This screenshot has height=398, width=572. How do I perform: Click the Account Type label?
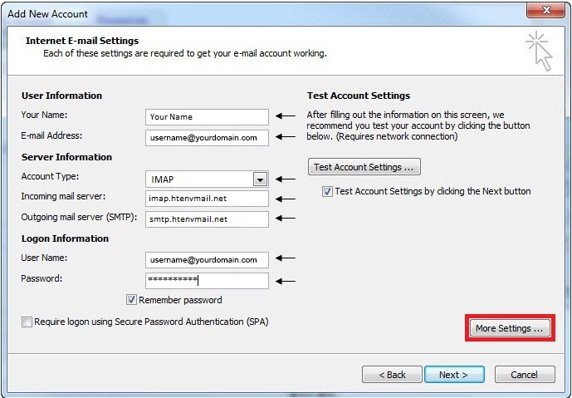coord(50,176)
